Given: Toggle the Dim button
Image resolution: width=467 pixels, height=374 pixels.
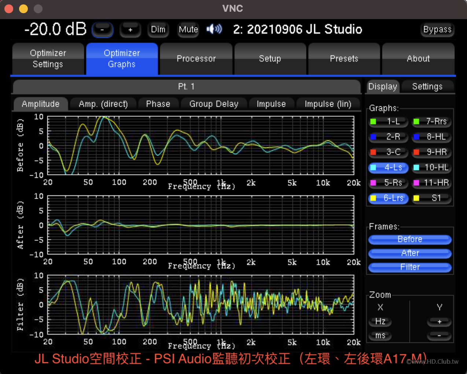Looking at the screenshot, I should click(x=158, y=30).
